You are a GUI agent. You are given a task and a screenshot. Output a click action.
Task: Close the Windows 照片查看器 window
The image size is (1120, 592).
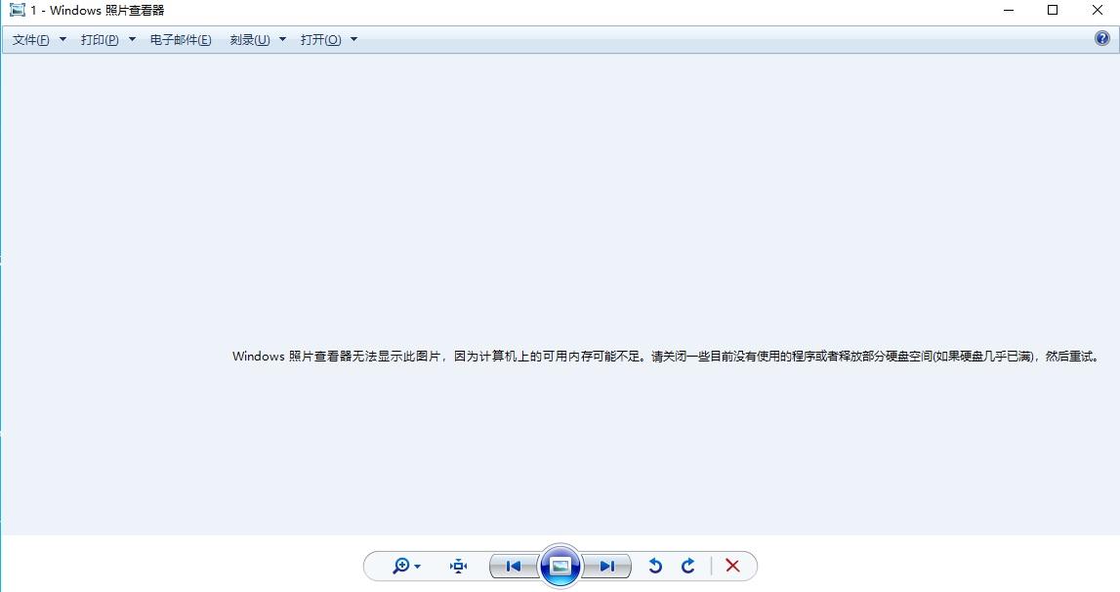tap(1098, 10)
